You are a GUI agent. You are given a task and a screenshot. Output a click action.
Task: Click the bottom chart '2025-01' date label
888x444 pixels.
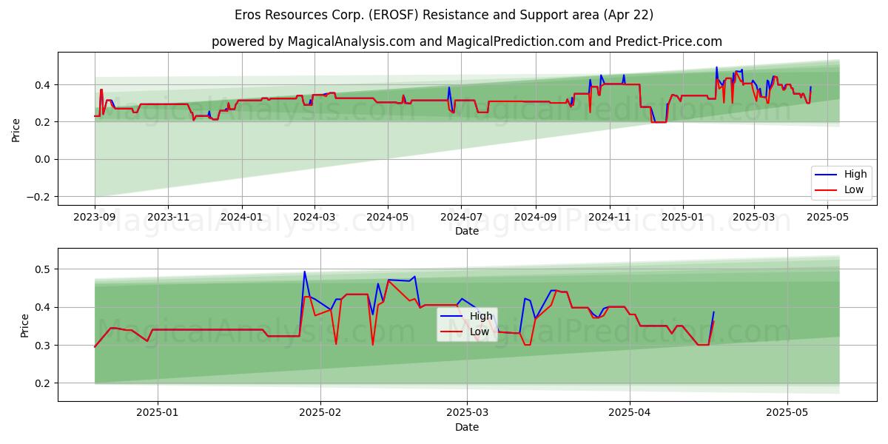point(158,414)
